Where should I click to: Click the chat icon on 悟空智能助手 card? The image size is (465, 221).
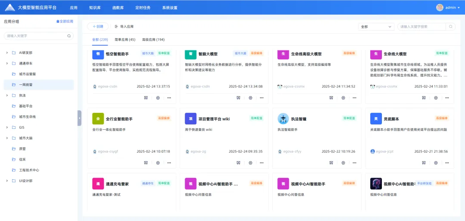(x=146, y=98)
